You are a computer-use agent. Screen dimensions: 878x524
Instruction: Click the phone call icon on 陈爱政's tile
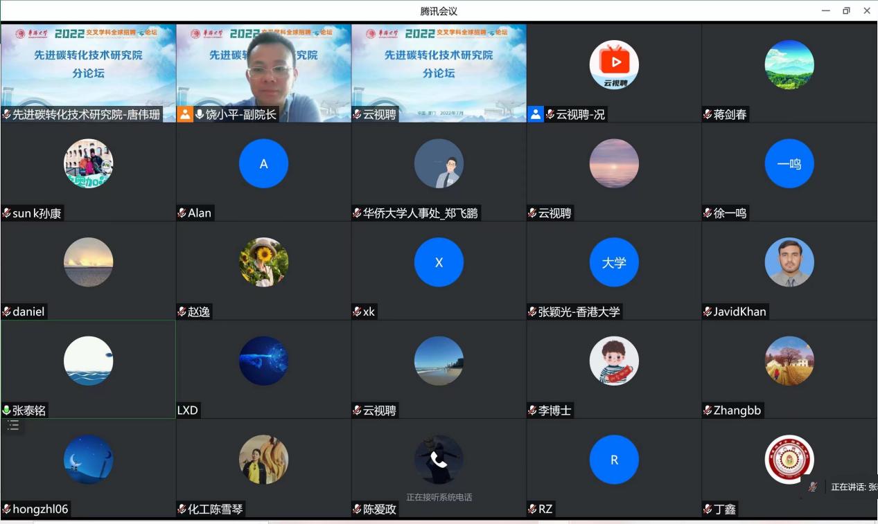click(x=439, y=460)
